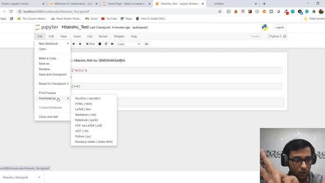Open downloaded file options chevron
Screen dimensions: 325x183
(39, 177)
